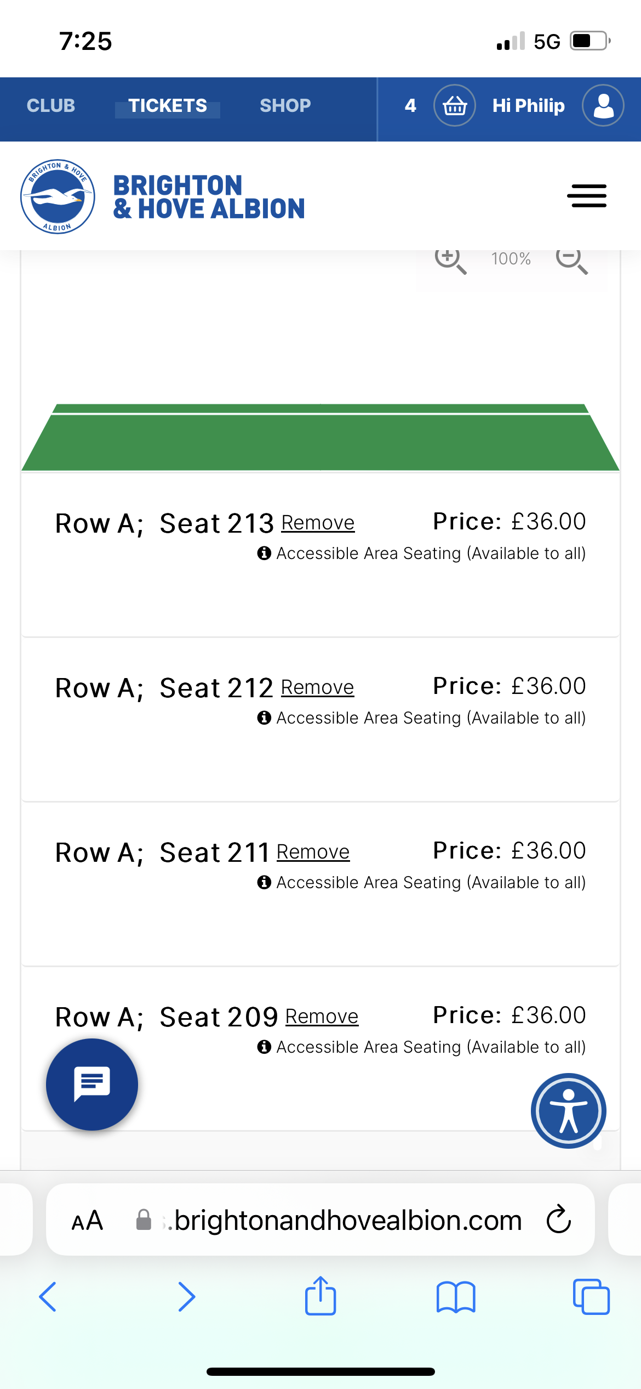Select the TICKETS menu item

pyautogui.click(x=168, y=105)
